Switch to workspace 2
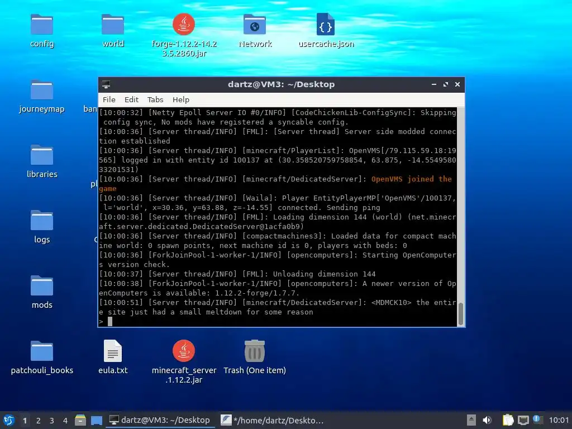 39,421
